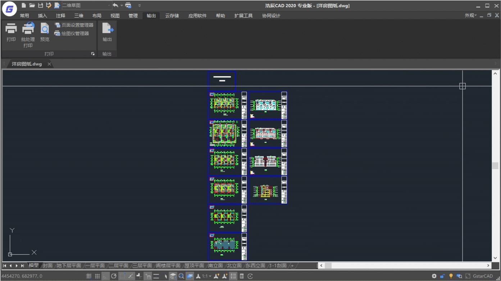Image resolution: width=501 pixels, height=281 pixels.
Task: Open the 1:1 annotation scale dropdown
Action: (206, 276)
